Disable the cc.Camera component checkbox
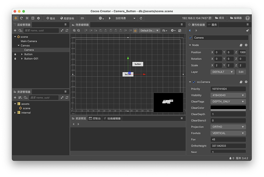The width and height of the screenshot is (264, 177). click(x=193, y=82)
